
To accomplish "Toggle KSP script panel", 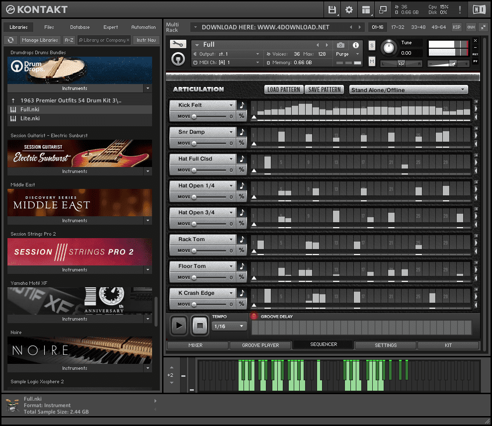I will tap(457, 27).
